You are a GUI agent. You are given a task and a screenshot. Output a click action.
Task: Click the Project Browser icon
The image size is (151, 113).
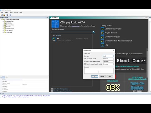coord(102,33)
